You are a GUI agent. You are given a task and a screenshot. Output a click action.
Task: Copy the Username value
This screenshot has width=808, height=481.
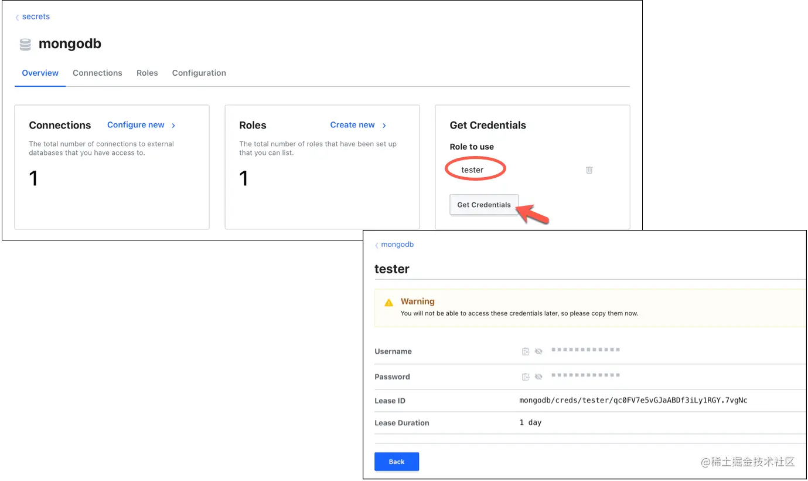tap(526, 351)
